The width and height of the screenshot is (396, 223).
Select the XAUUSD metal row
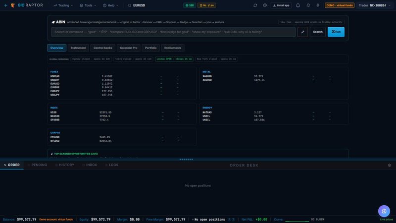[274, 80]
